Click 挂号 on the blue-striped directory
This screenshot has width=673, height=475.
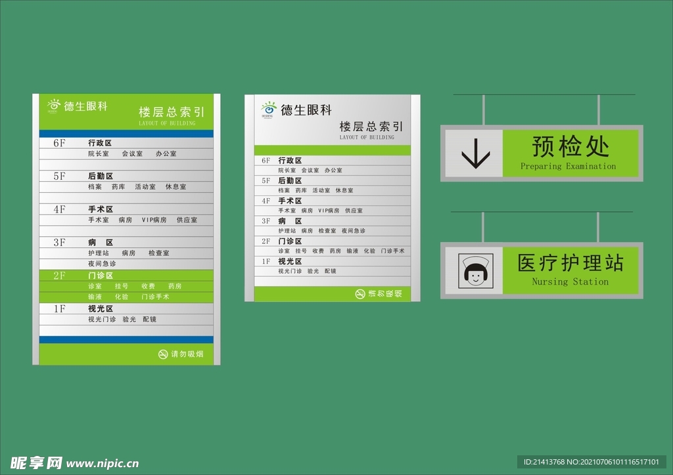tap(122, 286)
